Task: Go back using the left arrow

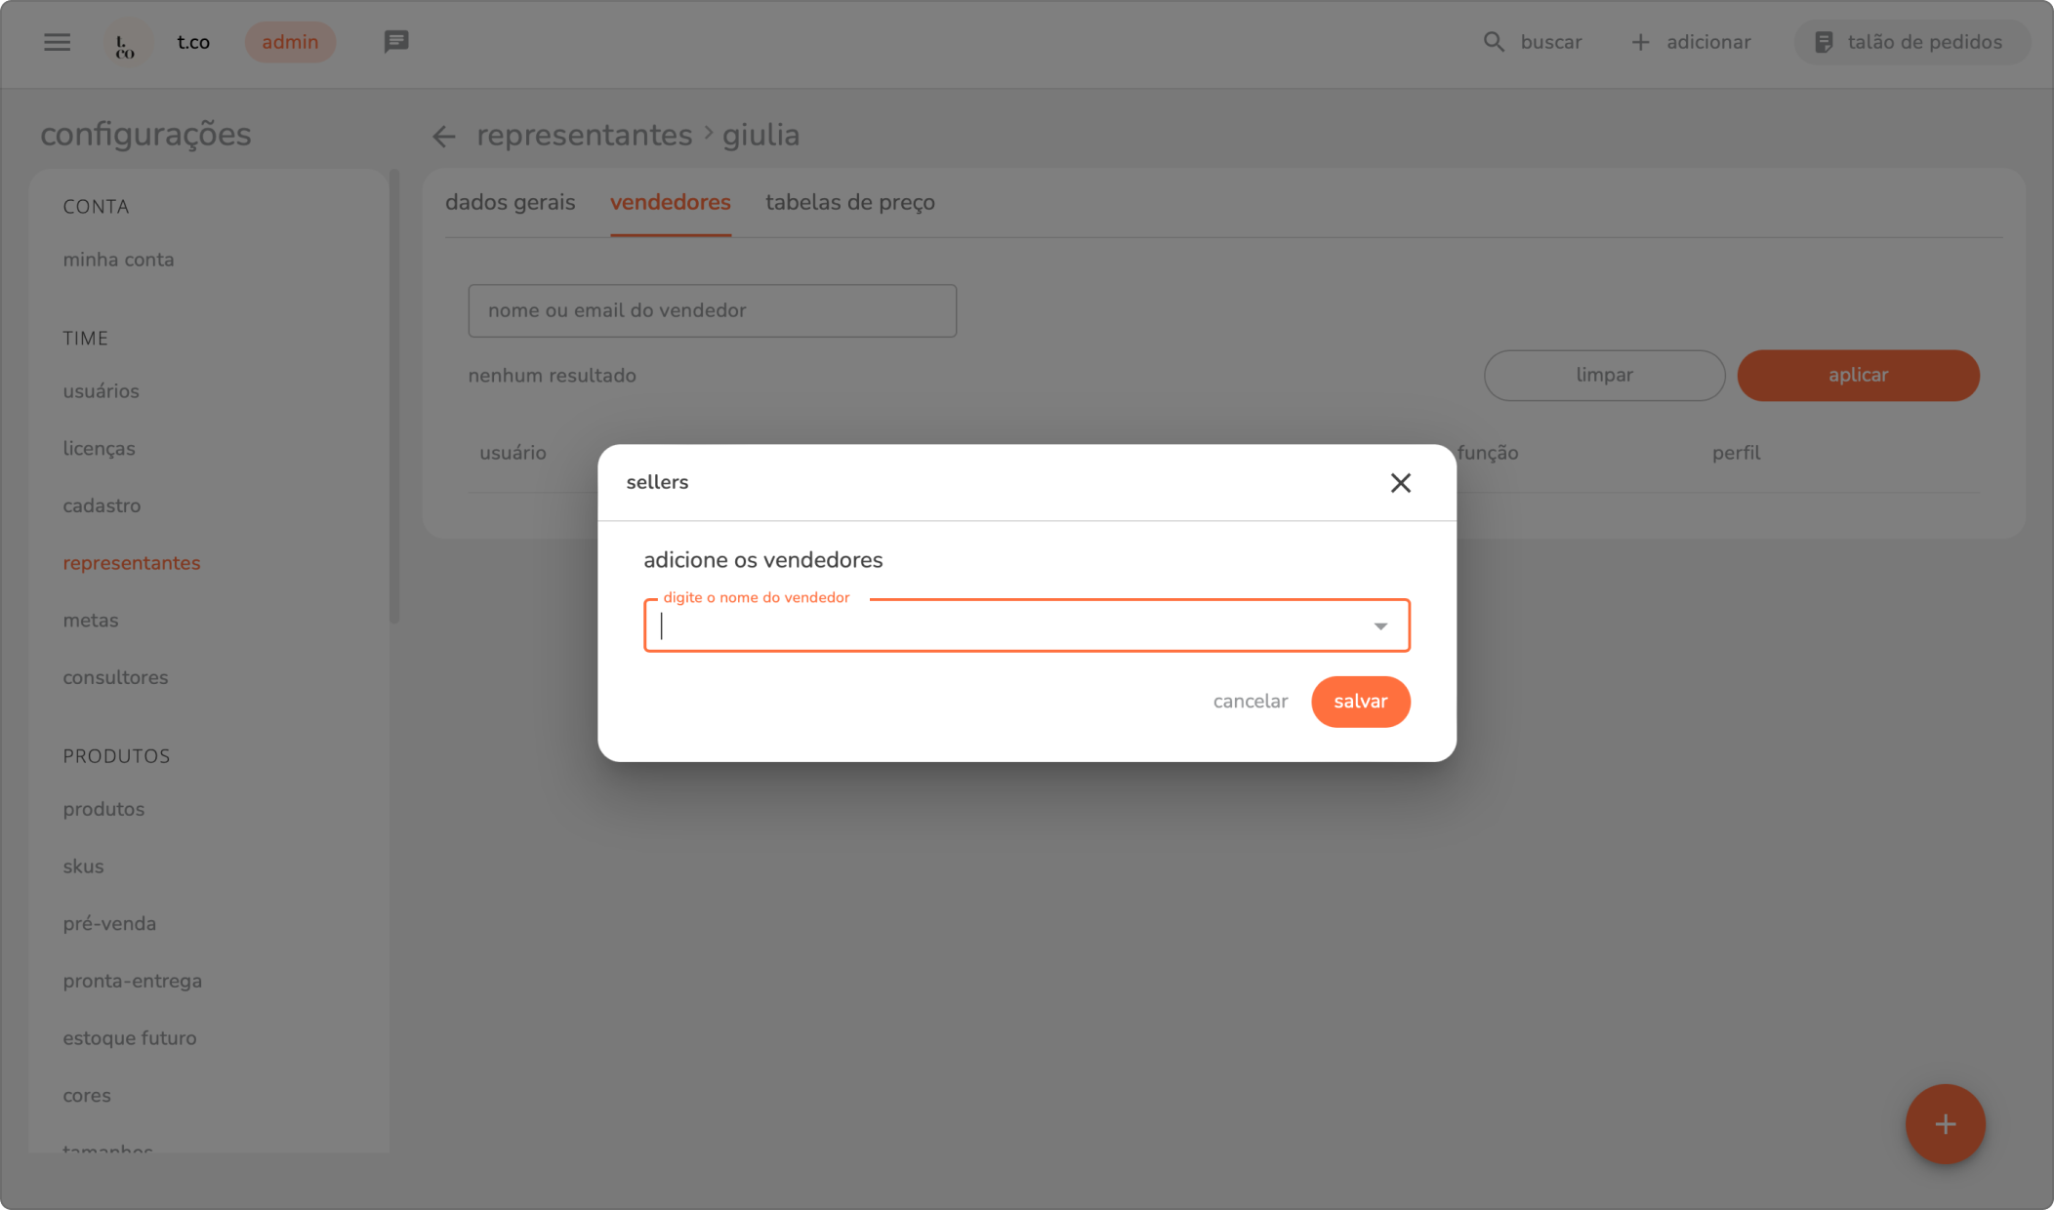Action: (x=444, y=136)
